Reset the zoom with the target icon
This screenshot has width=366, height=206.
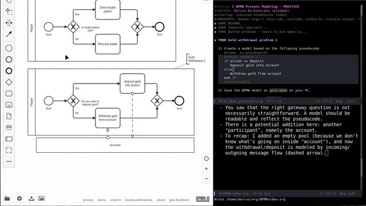[206, 159]
